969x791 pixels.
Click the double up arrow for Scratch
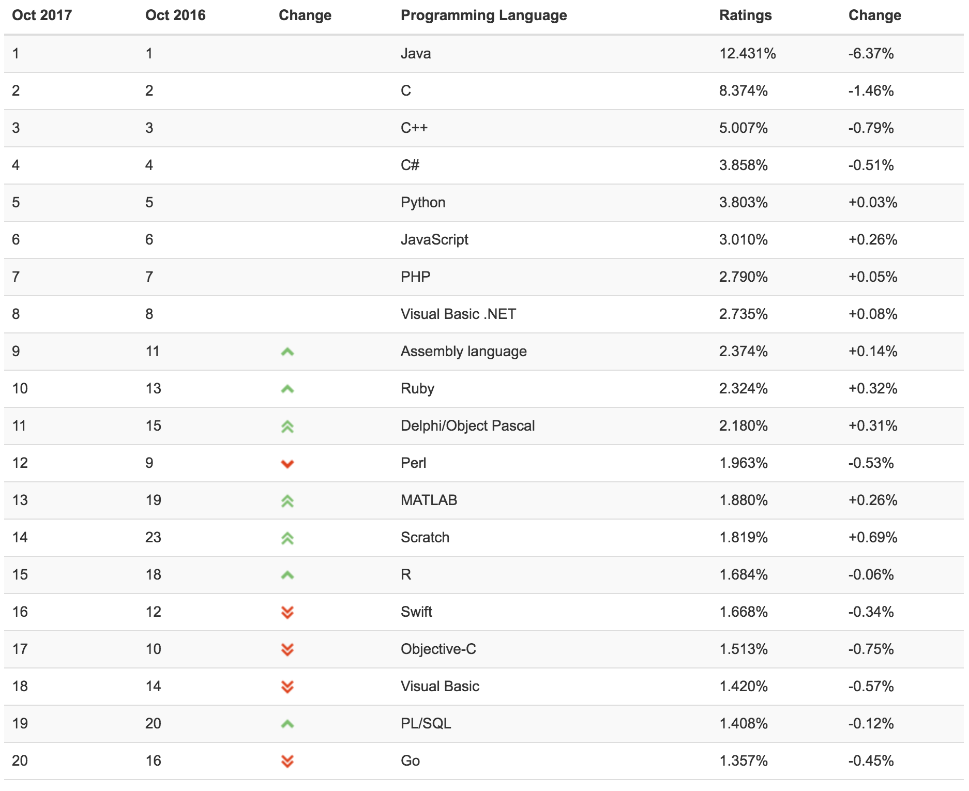click(x=287, y=538)
